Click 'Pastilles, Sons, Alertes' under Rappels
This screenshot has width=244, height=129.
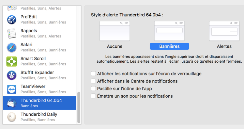(x=41, y=36)
